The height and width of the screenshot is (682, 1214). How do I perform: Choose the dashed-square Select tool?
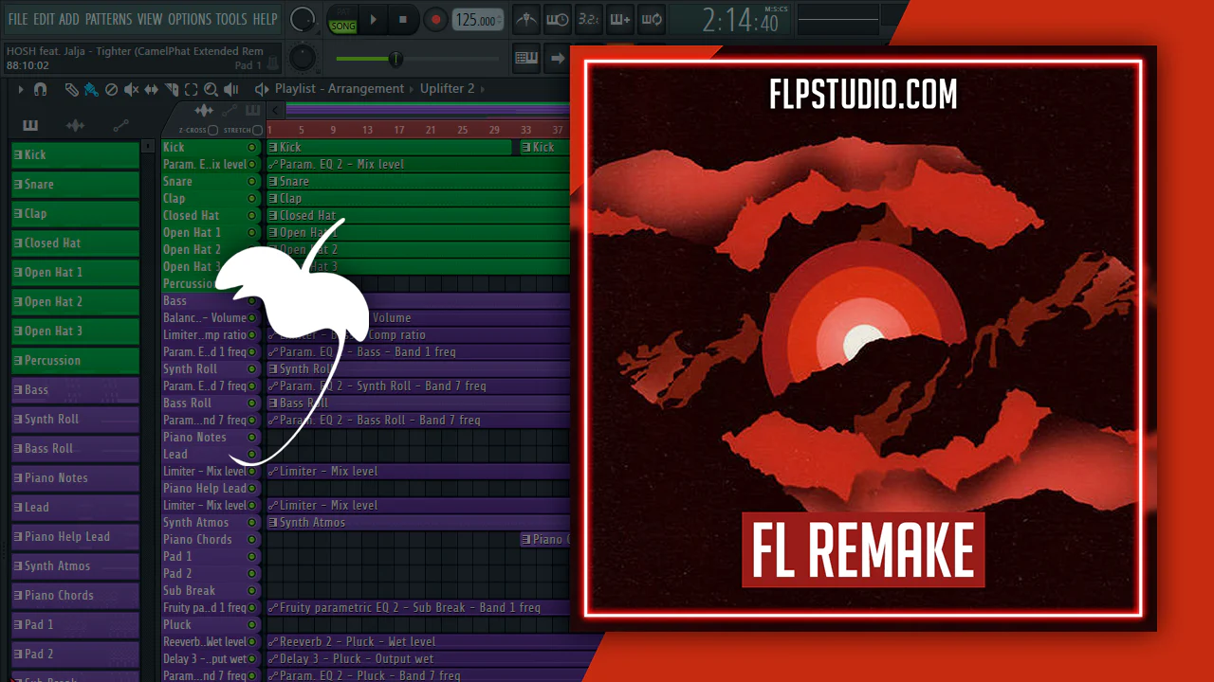click(191, 89)
